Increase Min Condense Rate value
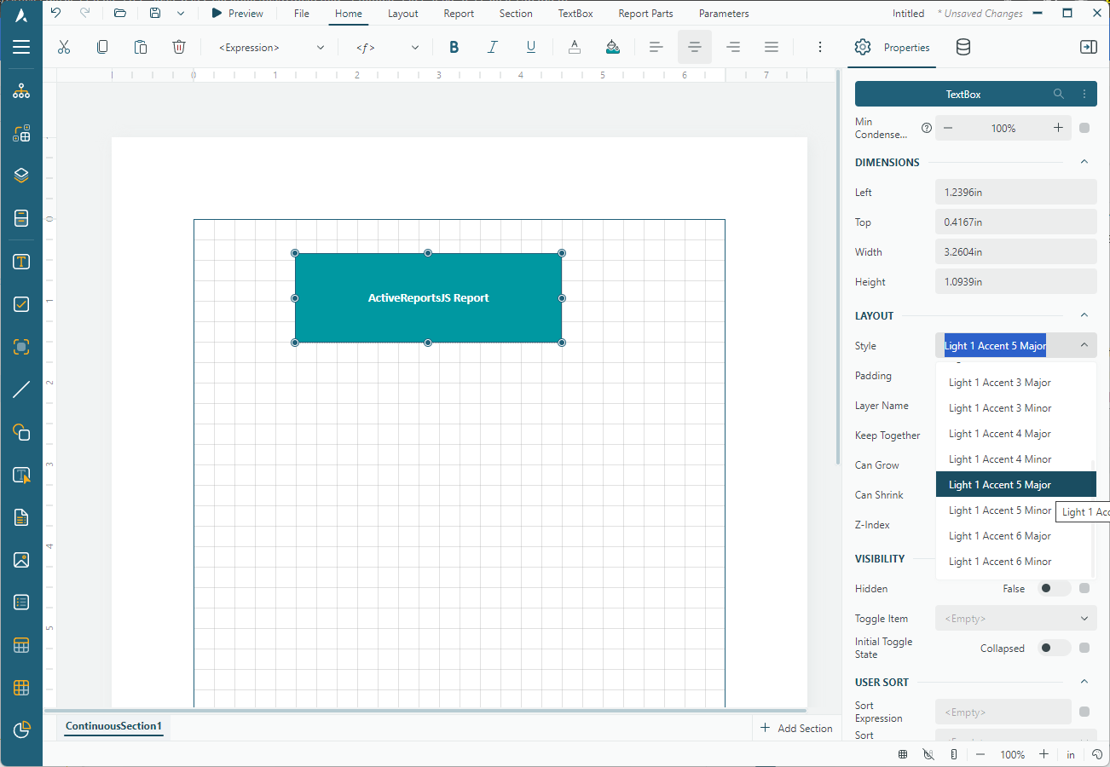The image size is (1110, 767). tap(1058, 128)
